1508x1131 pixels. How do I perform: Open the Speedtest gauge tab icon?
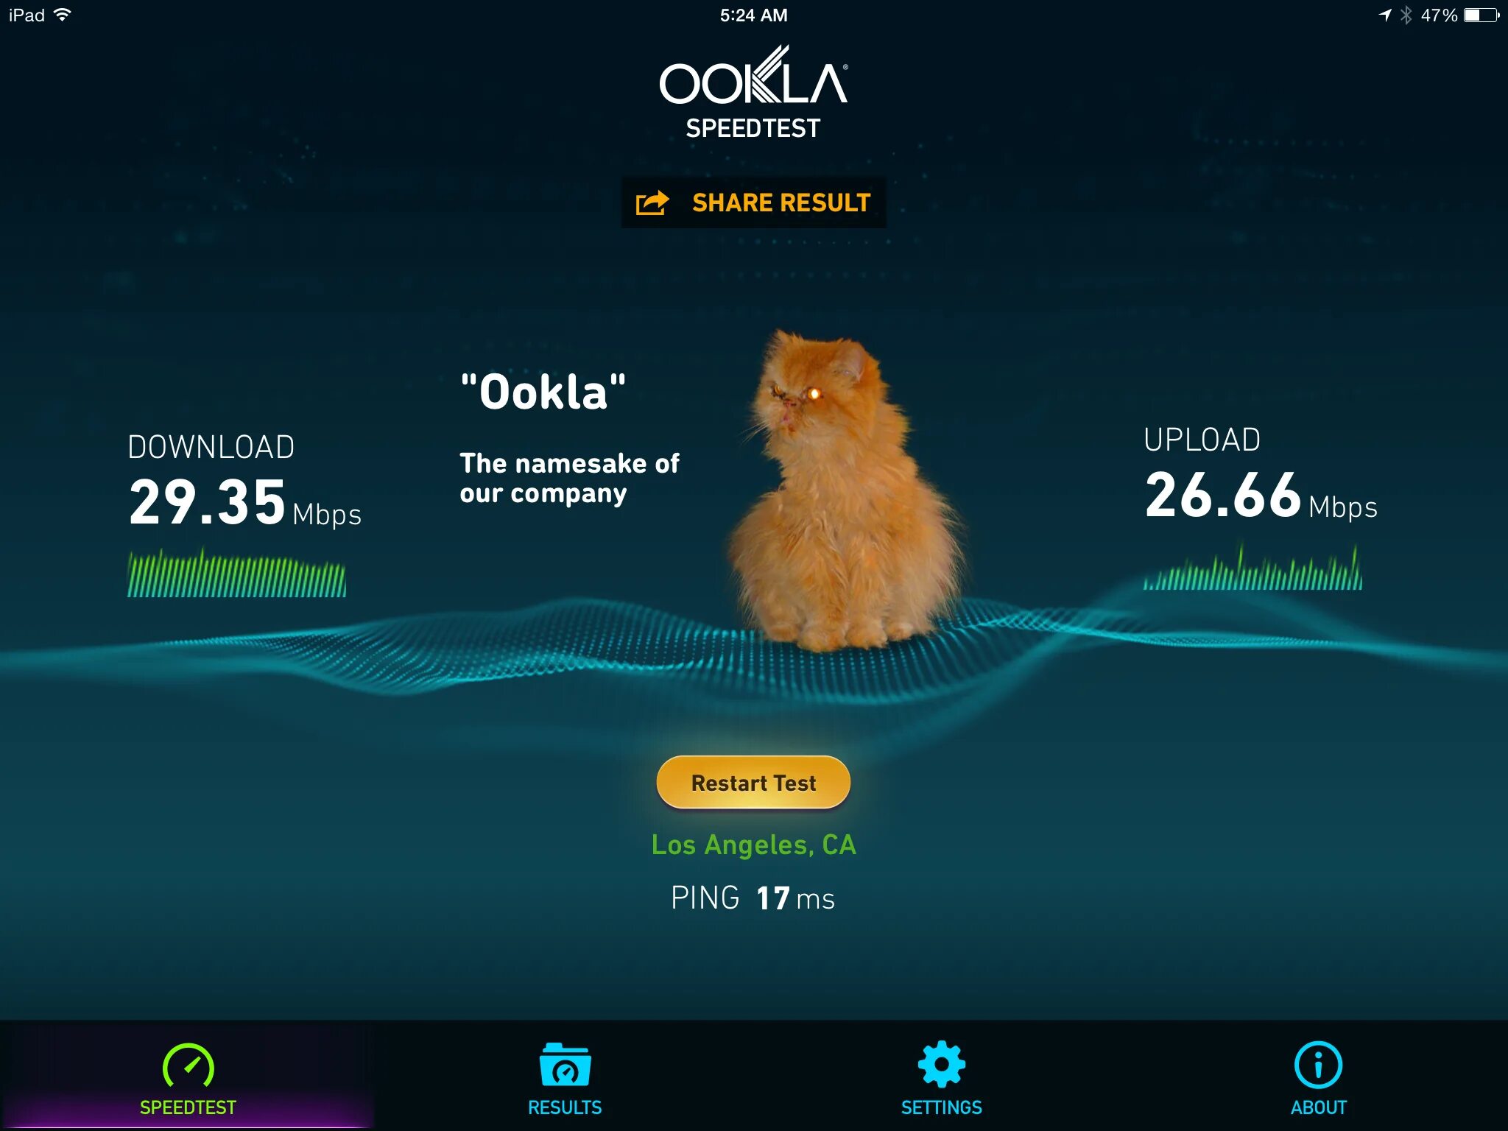188,1065
